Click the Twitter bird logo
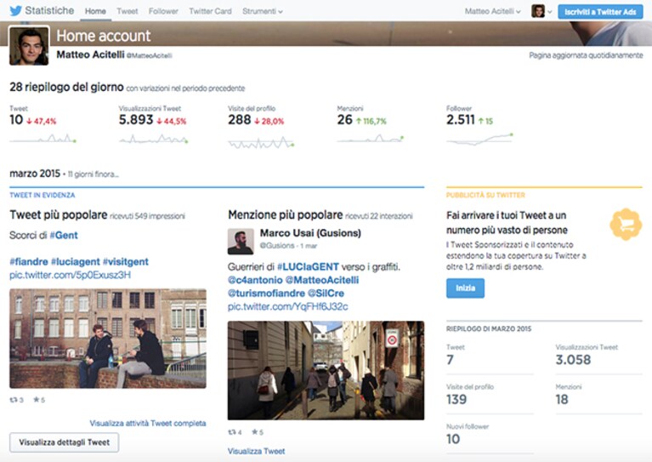Screen dimensions: 652x462 click(16, 11)
